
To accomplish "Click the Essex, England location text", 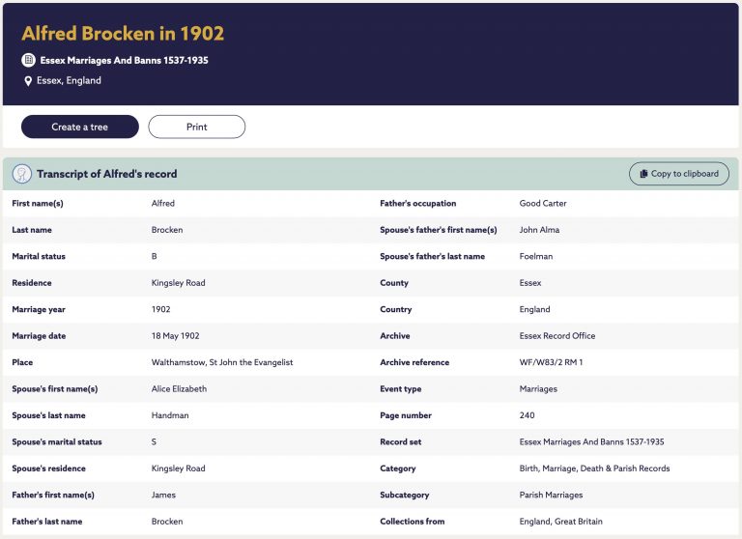I will tap(70, 80).
